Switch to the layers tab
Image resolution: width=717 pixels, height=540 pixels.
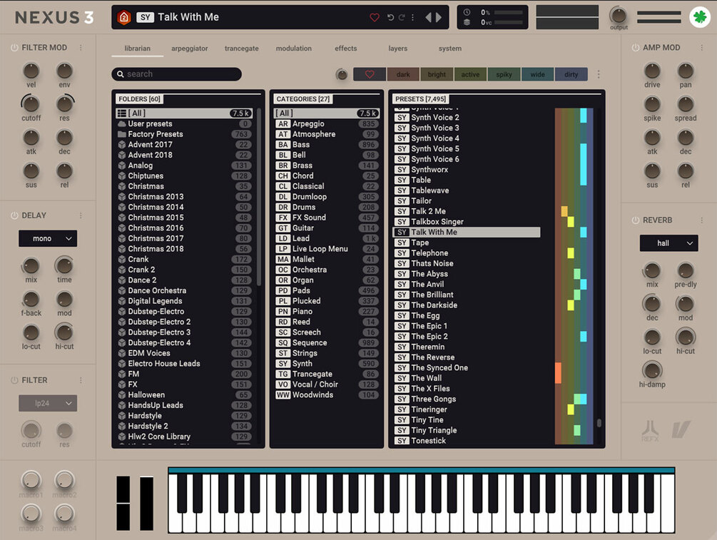398,49
